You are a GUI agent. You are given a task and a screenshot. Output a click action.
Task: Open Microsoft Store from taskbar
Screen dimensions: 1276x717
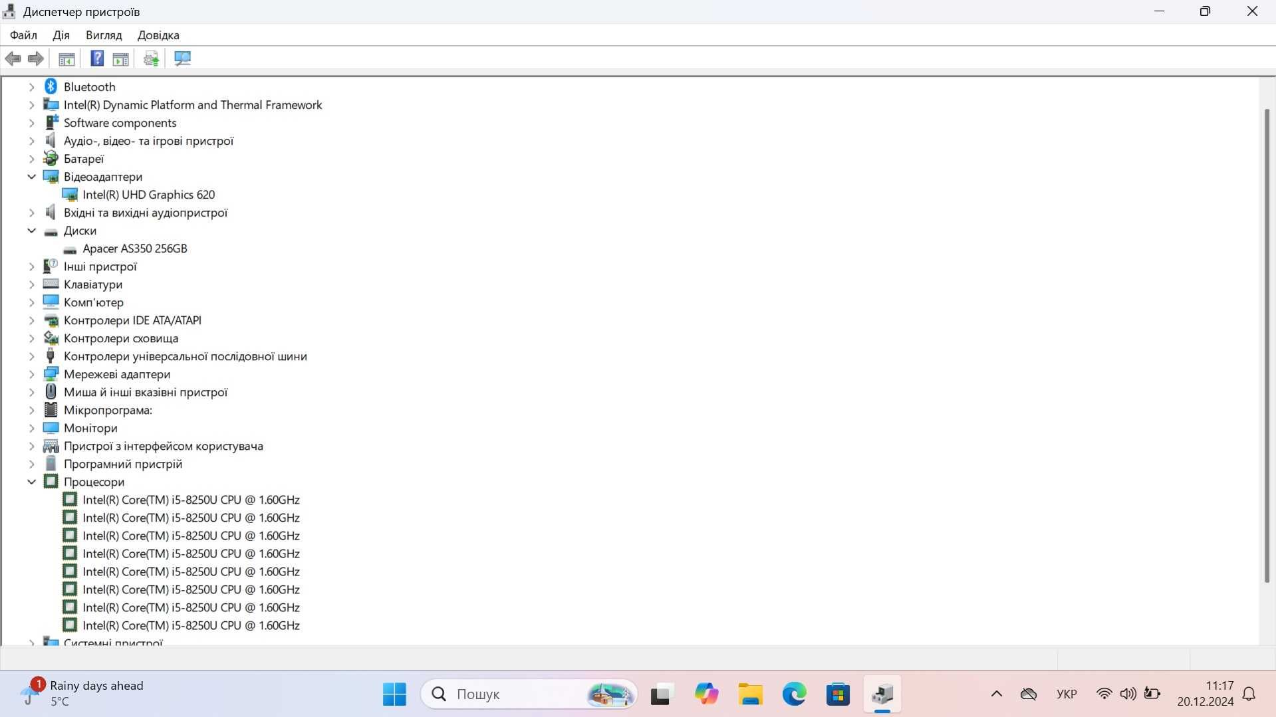(838, 694)
